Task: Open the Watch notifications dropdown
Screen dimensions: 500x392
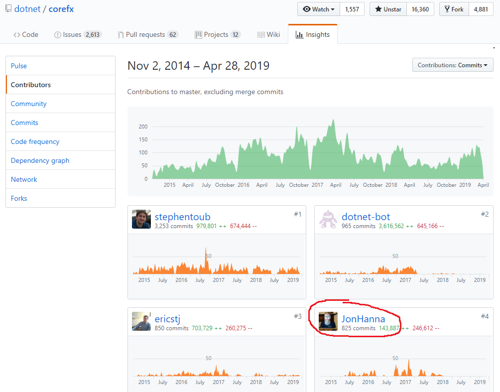Action: point(319,9)
